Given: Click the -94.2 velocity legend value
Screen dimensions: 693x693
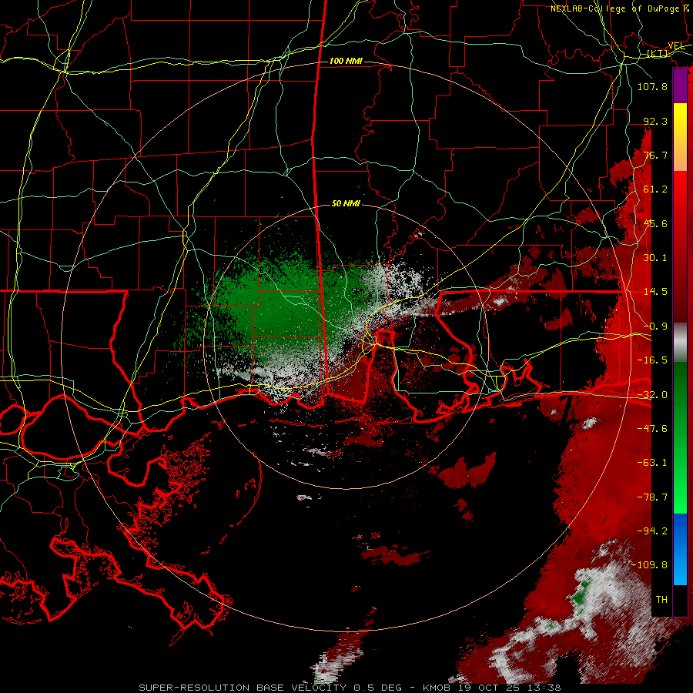Looking at the screenshot, I should coord(652,531).
